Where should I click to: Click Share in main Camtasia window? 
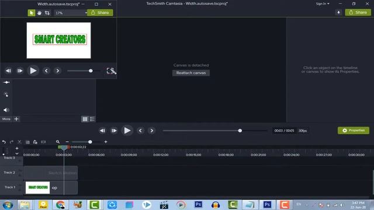(358, 12)
